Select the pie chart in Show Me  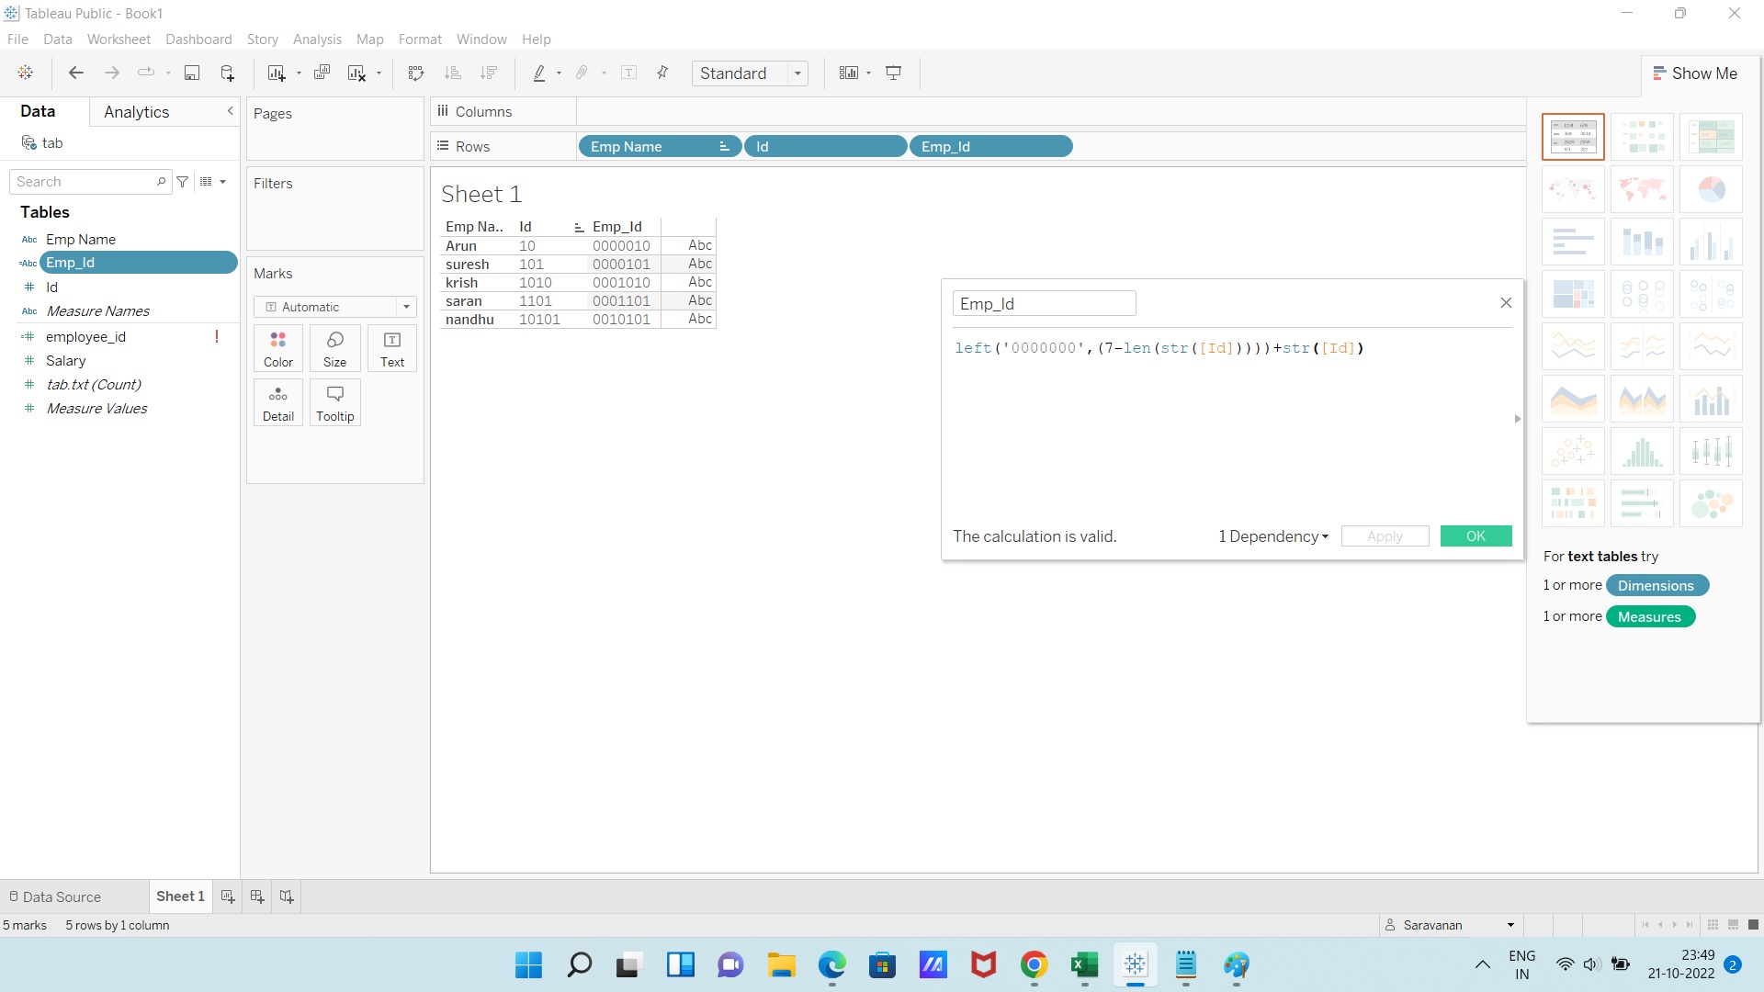pyautogui.click(x=1711, y=189)
